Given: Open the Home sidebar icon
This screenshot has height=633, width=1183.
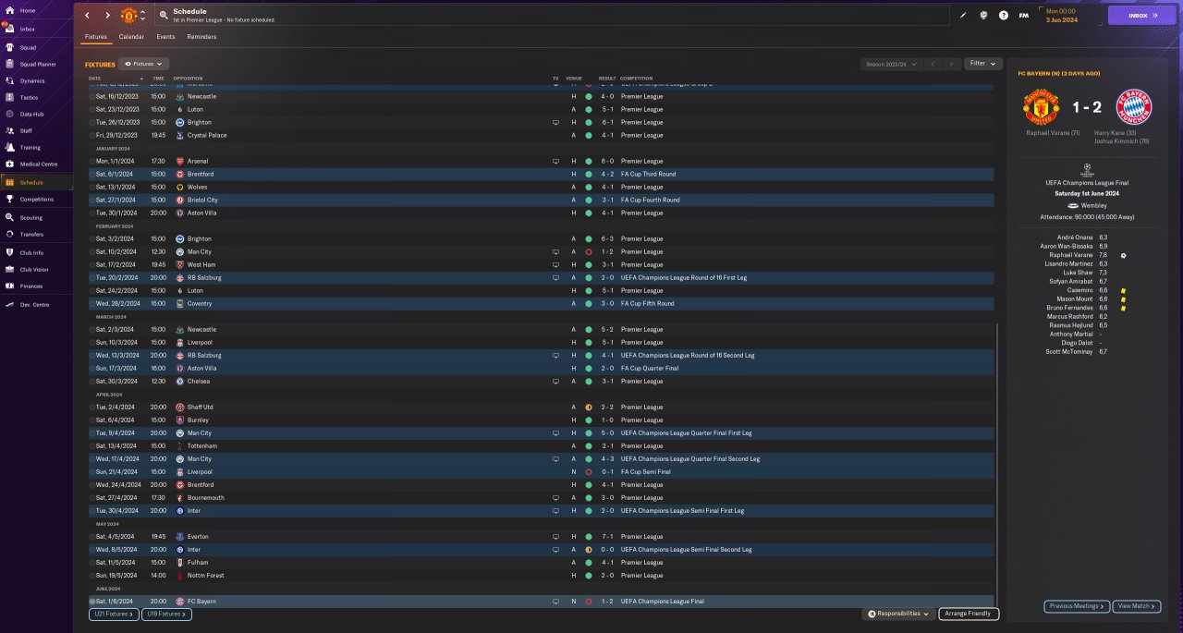Looking at the screenshot, I should (9, 10).
